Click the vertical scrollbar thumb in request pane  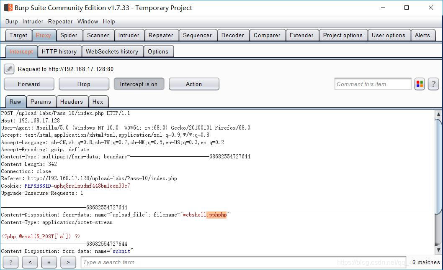coord(438,166)
